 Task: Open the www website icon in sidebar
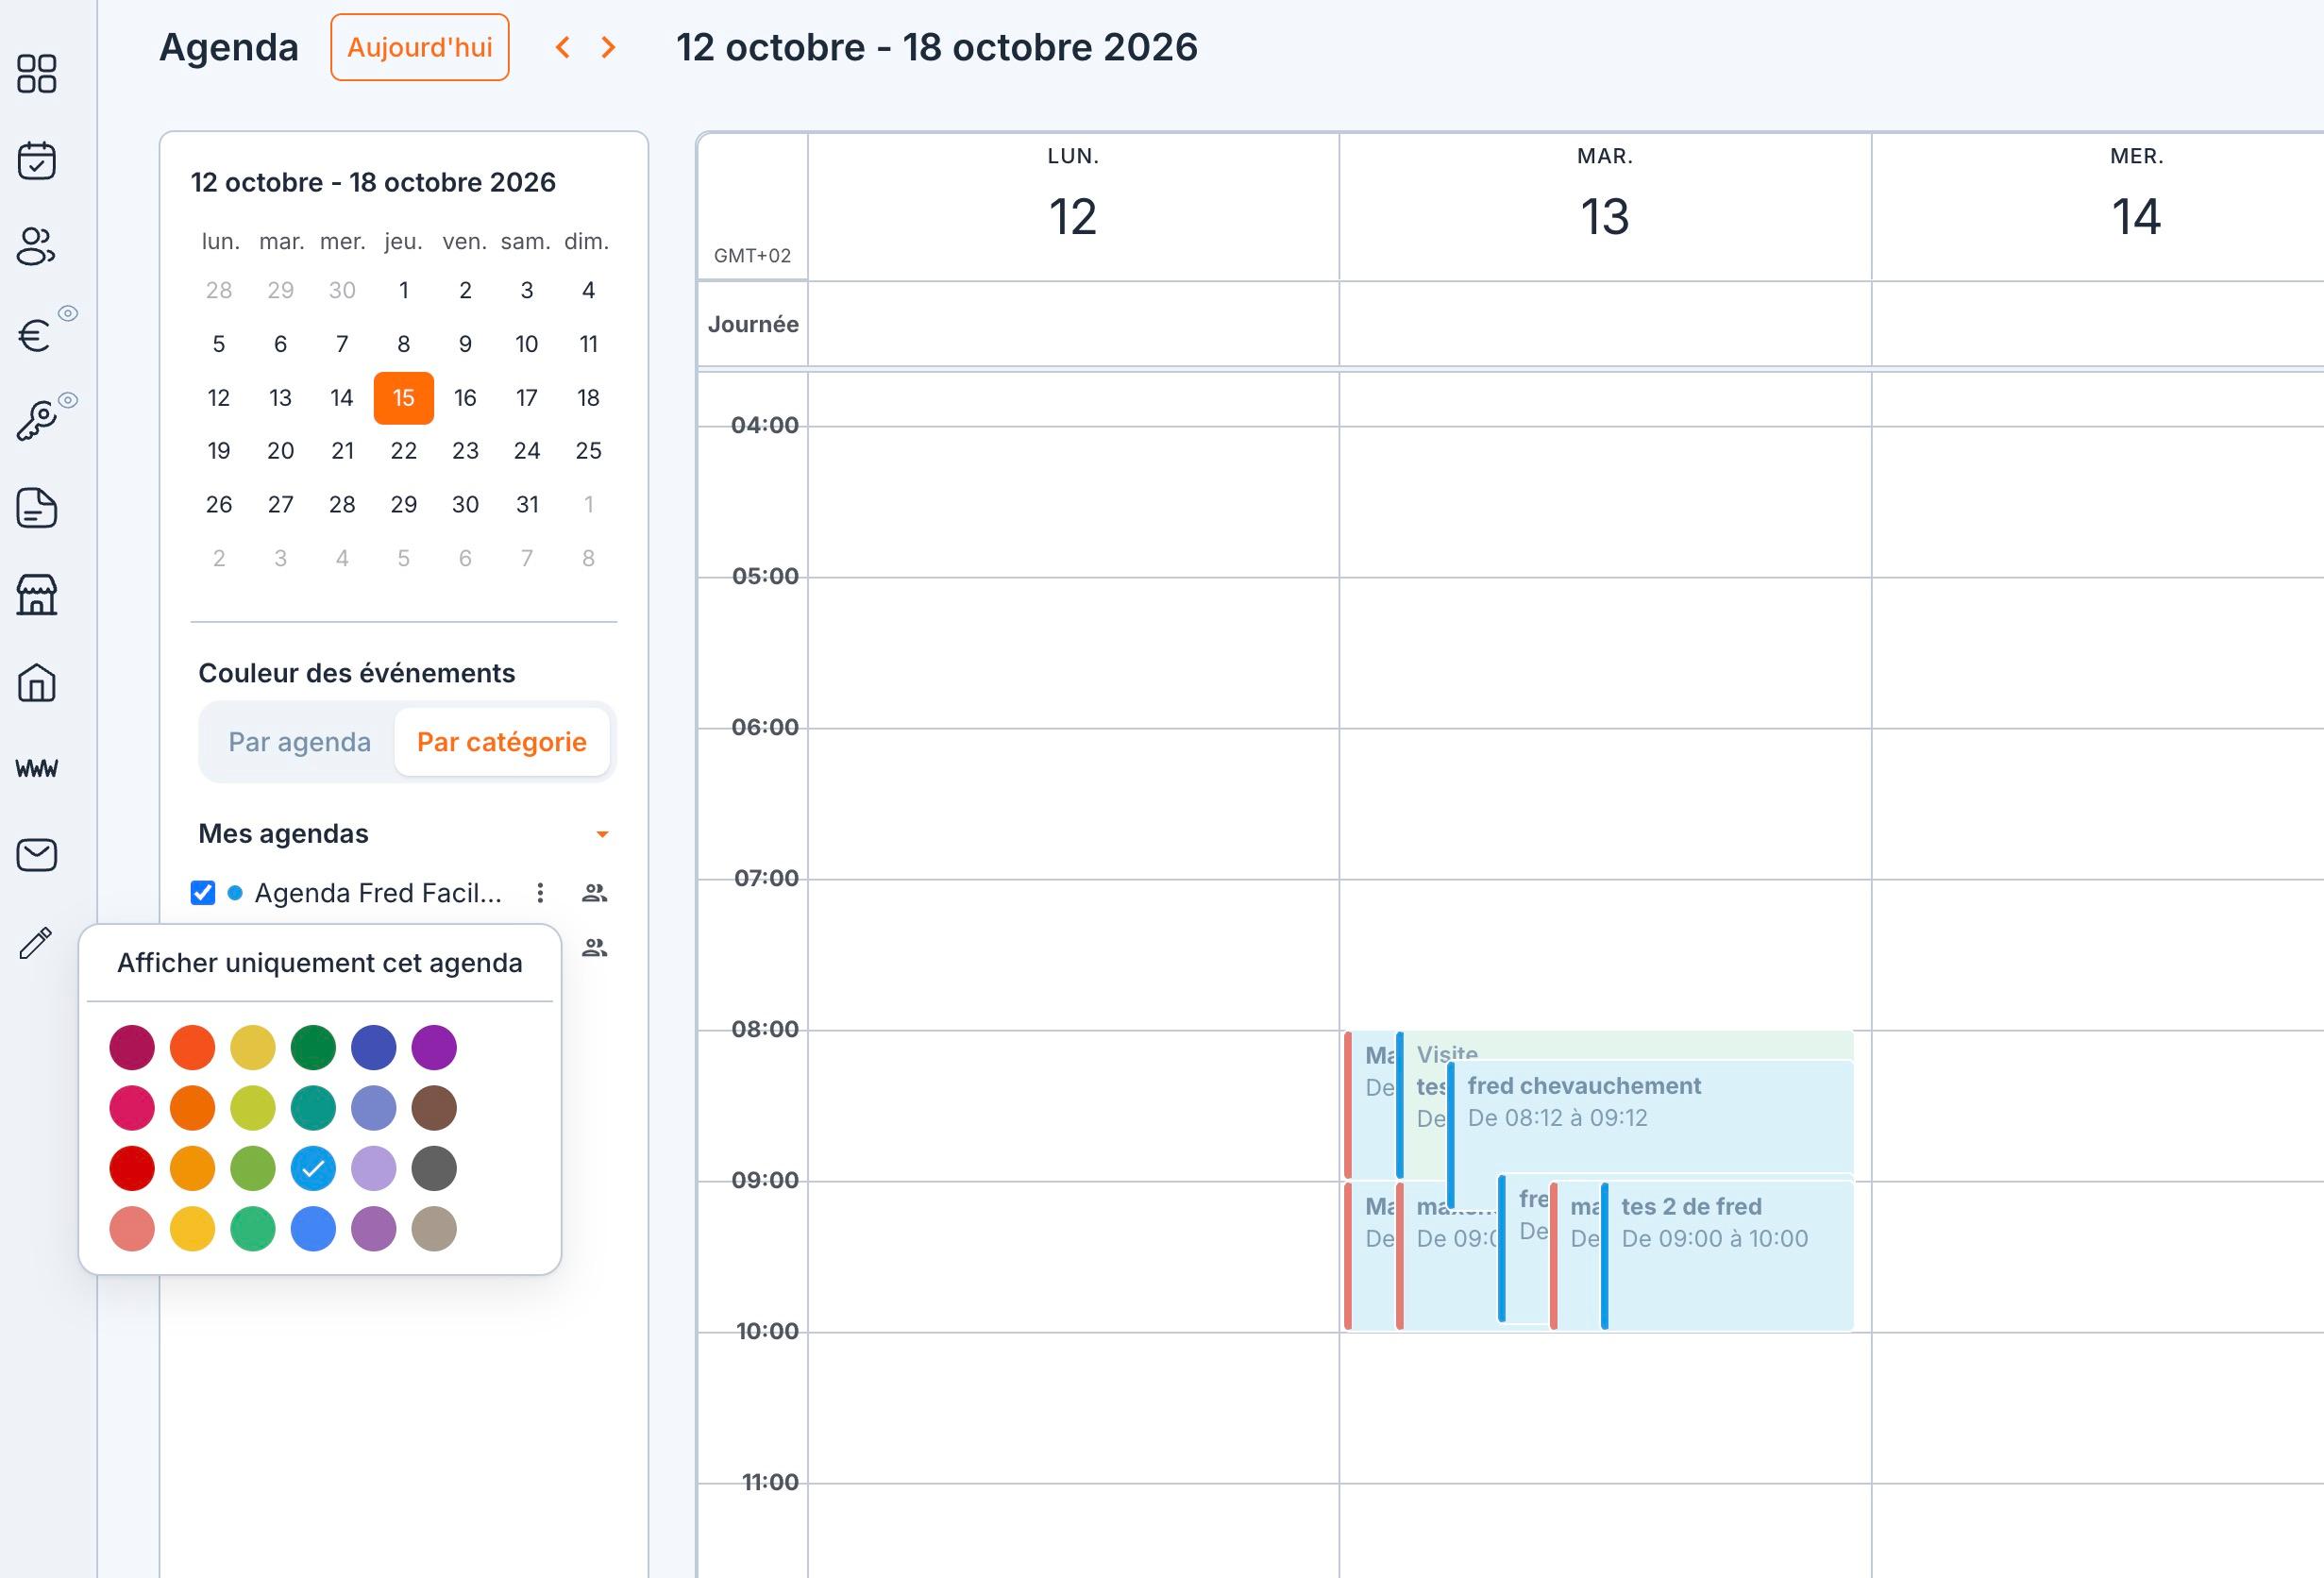(37, 768)
